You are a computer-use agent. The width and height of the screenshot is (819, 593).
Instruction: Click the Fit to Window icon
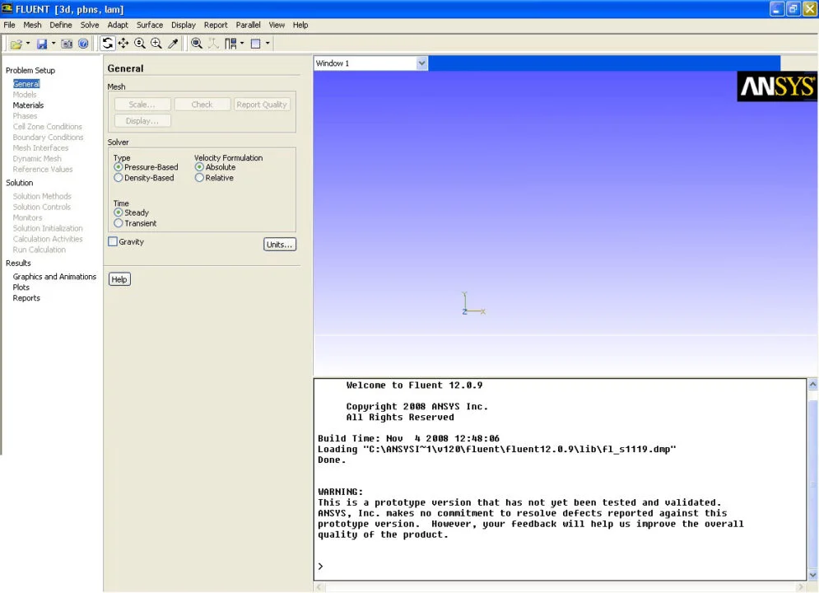[x=197, y=44]
